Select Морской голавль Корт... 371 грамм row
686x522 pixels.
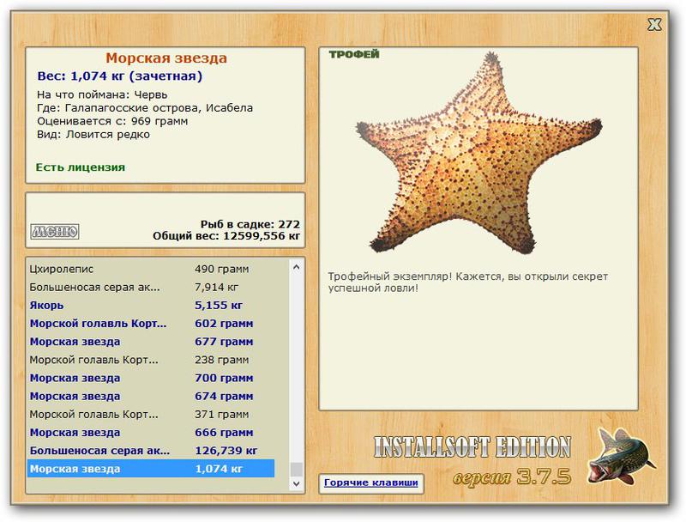(151, 415)
